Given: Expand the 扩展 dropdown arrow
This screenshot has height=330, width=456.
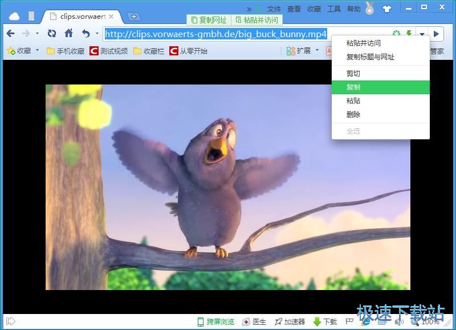Looking at the screenshot, I should pyautogui.click(x=317, y=50).
